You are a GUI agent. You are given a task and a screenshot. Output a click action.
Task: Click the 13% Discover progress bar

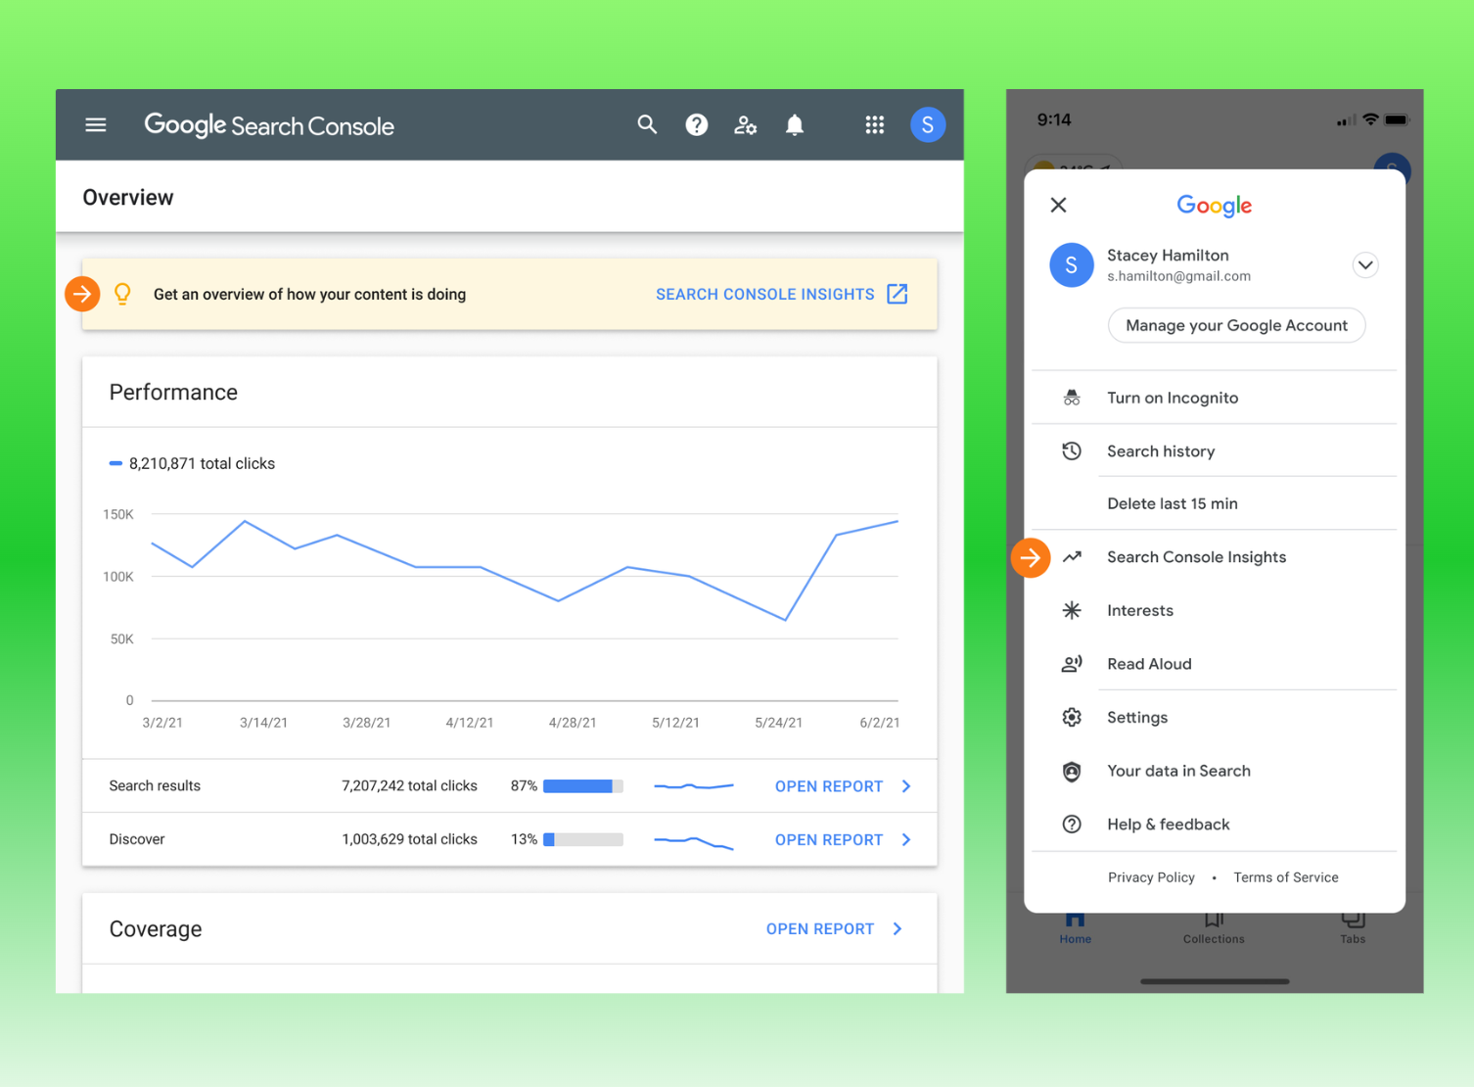[583, 839]
